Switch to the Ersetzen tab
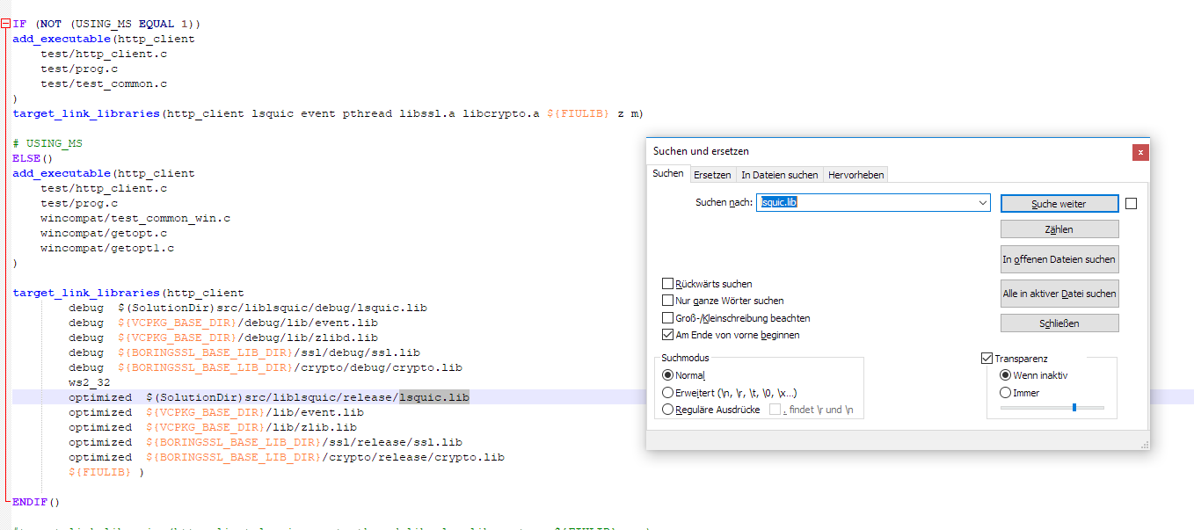This screenshot has height=530, width=1194. tap(712, 173)
